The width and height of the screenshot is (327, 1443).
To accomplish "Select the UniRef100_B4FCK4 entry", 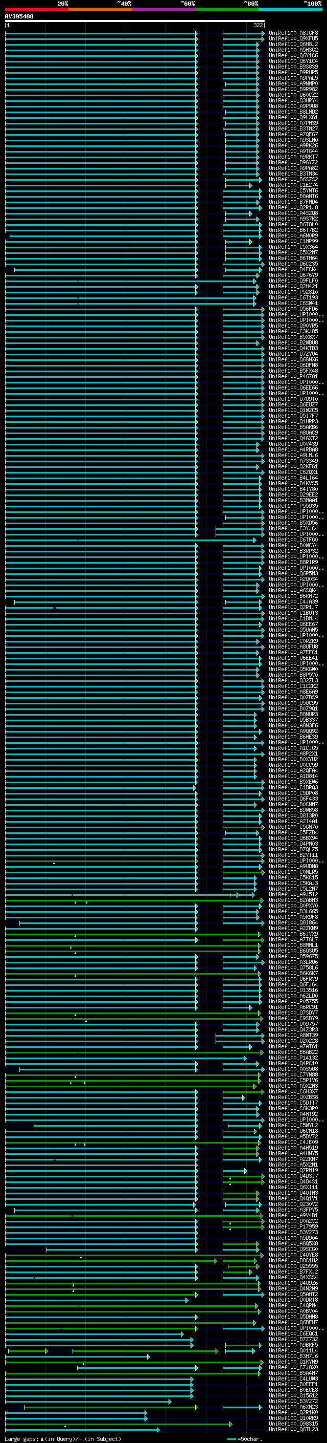I will 293,269.
